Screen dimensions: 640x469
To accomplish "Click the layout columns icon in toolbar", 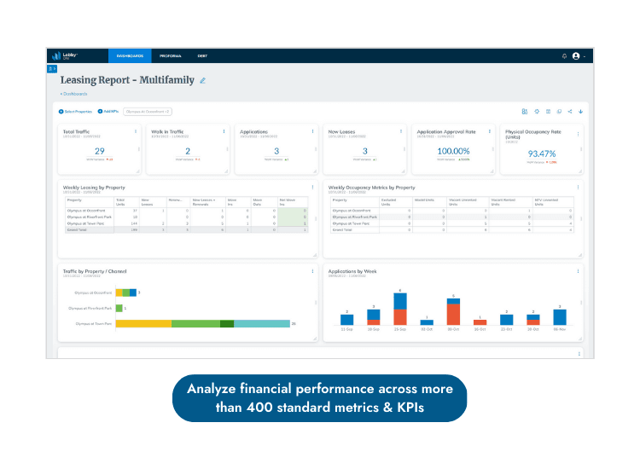I will (548, 112).
